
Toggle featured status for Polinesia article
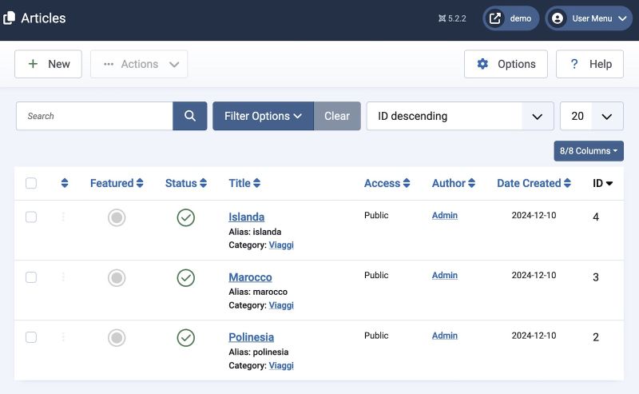pyautogui.click(x=117, y=337)
